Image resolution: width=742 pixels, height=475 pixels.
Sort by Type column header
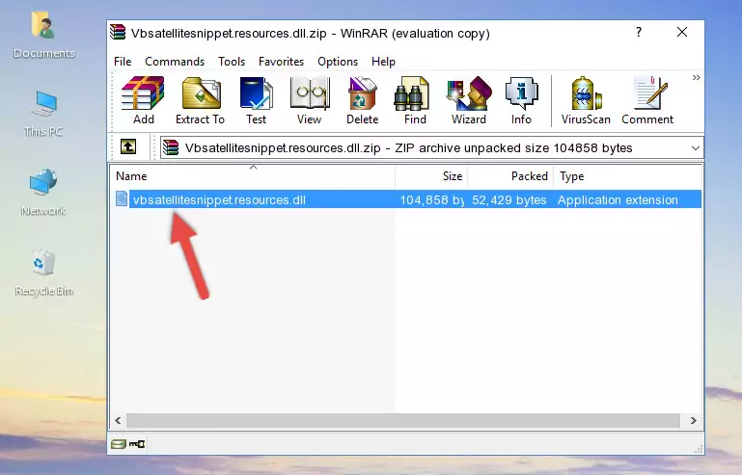627,176
